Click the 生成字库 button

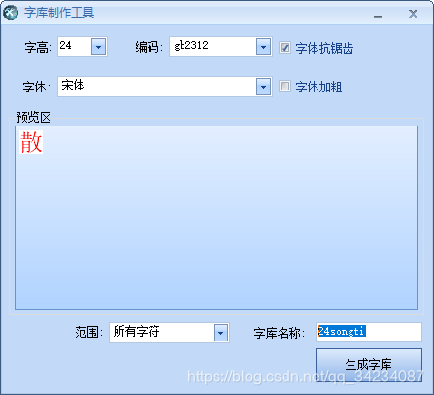coord(369,365)
